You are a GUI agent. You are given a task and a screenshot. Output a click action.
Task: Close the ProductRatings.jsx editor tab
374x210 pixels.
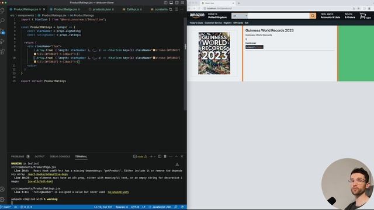(44, 9)
